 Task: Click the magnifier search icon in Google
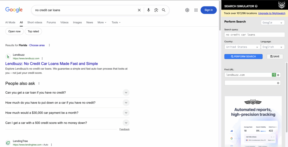click(x=164, y=10)
